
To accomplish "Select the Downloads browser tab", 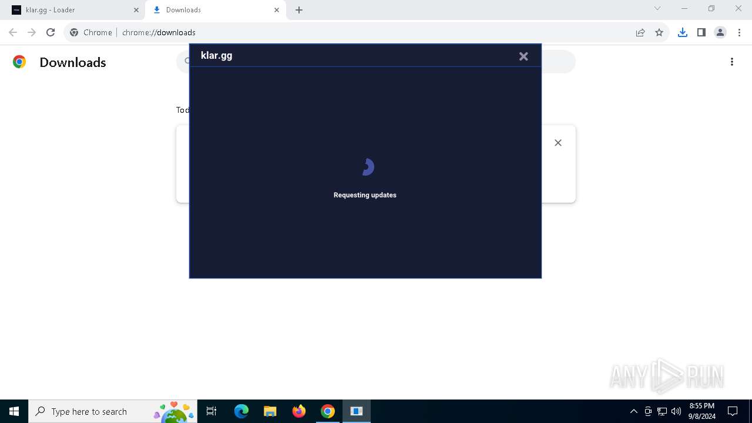I will 215,10.
